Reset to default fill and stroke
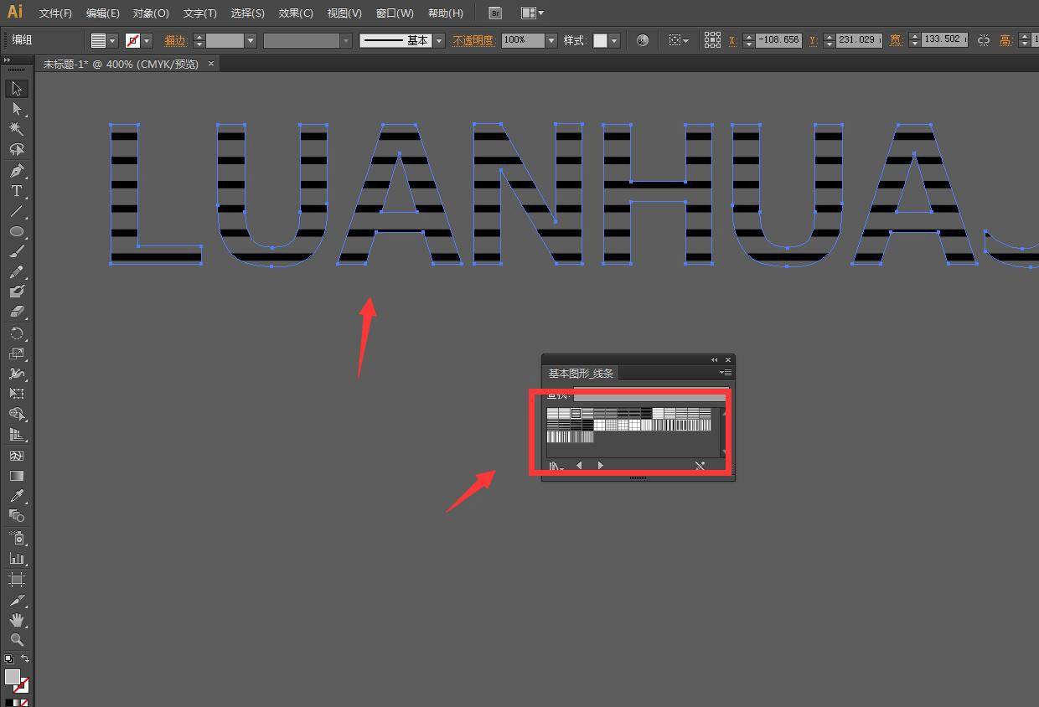Screen dimensions: 1039x707 click(x=8, y=659)
